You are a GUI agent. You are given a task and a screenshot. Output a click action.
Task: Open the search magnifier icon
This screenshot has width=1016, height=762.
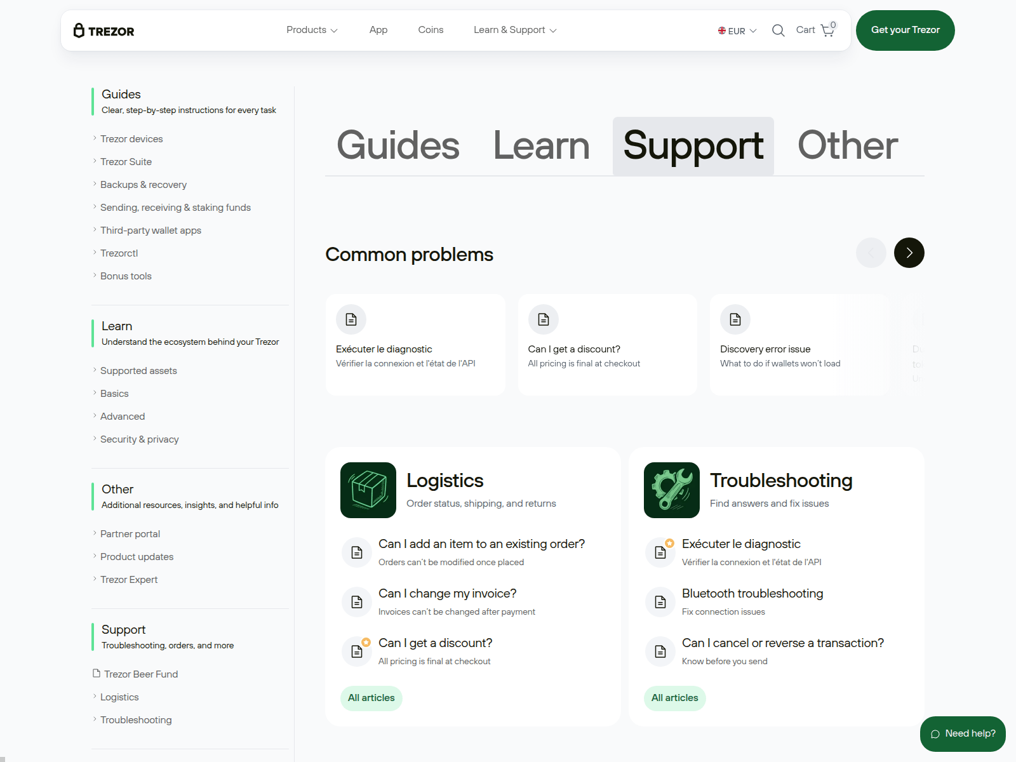click(778, 30)
